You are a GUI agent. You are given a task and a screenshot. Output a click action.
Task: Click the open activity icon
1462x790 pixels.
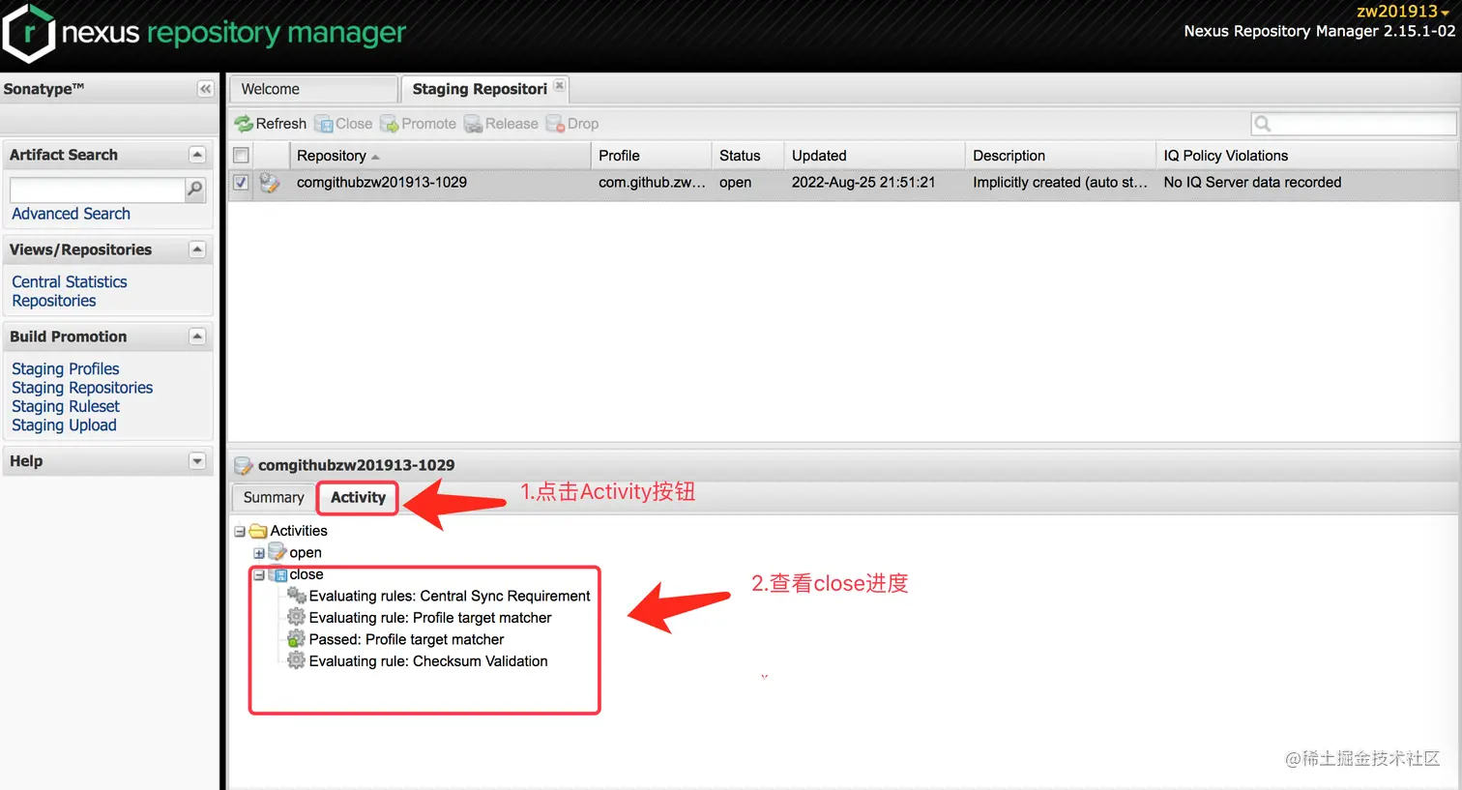click(278, 552)
